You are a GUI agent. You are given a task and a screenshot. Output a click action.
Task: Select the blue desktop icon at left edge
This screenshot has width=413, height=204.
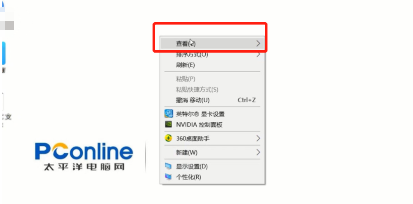coord(4,53)
